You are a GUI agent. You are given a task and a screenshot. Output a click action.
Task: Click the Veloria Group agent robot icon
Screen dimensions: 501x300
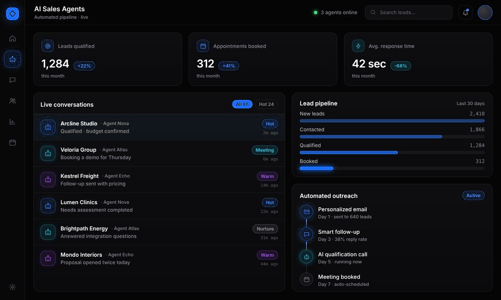48,153
